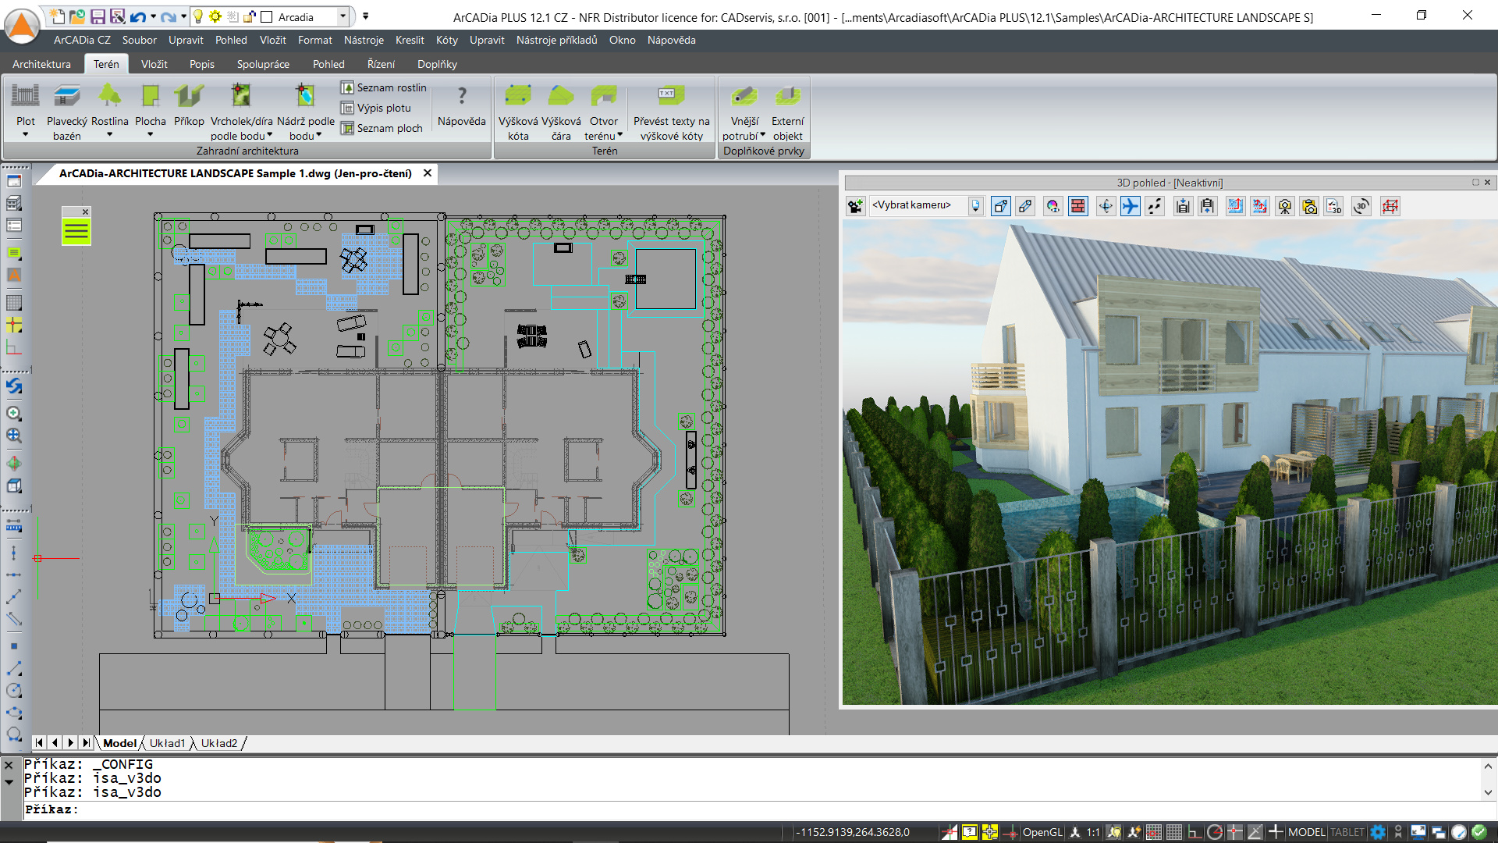Click the camera on tripod icon
Viewport: 1498px width, 843px height.
tap(1285, 206)
